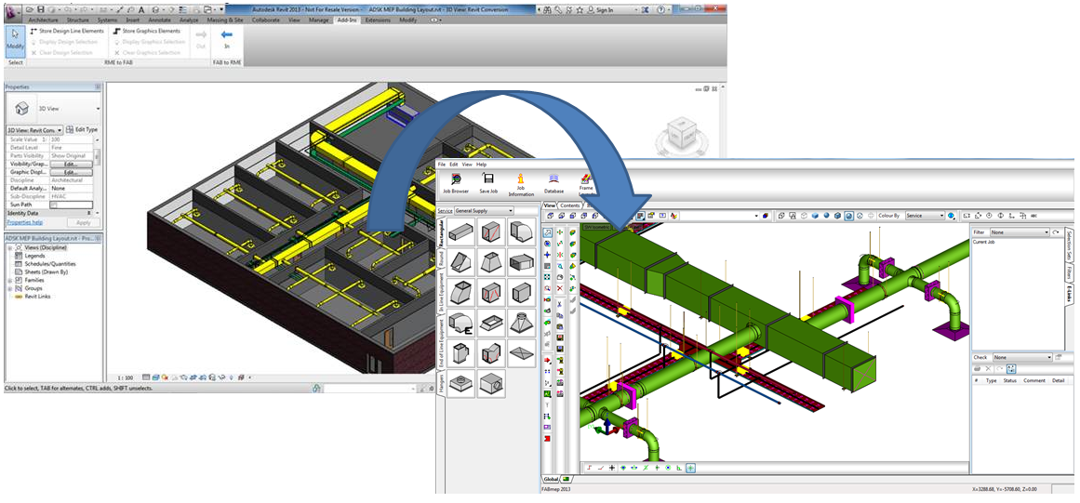Open the File menu in FABmep
This screenshot has height=503, width=1080.
pyautogui.click(x=443, y=165)
